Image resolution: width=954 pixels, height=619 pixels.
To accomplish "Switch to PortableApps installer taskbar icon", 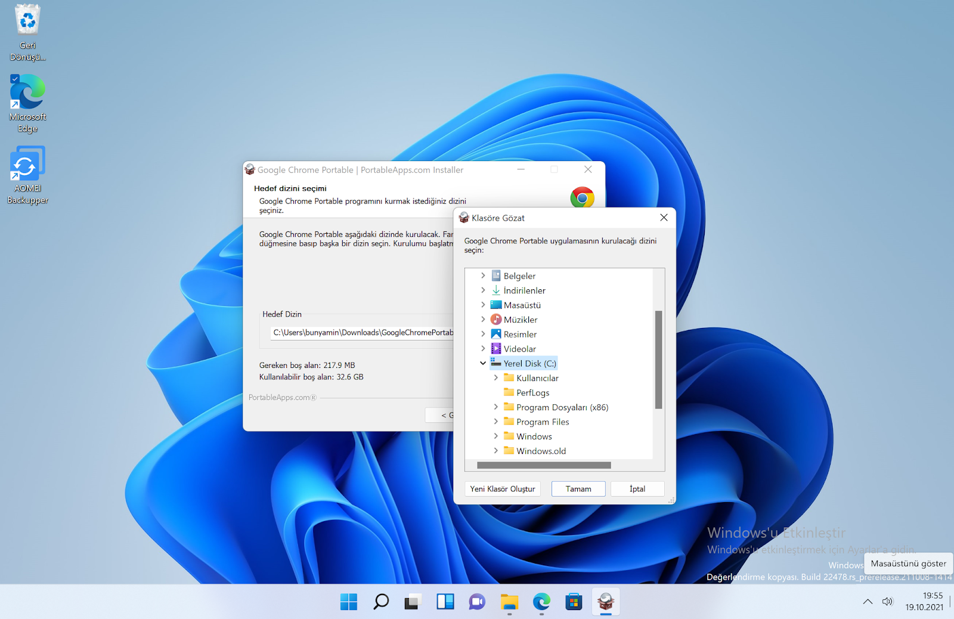I will pos(606,602).
